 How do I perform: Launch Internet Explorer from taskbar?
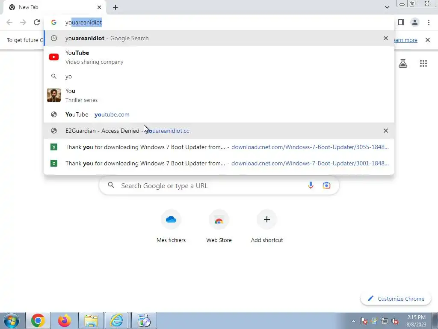point(116,320)
